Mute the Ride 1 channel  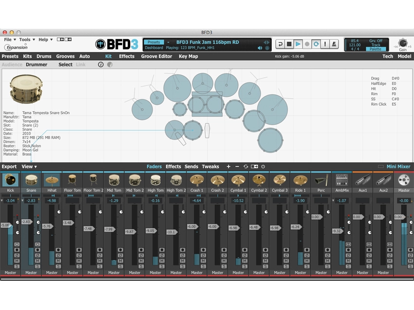pyautogui.click(x=307, y=261)
